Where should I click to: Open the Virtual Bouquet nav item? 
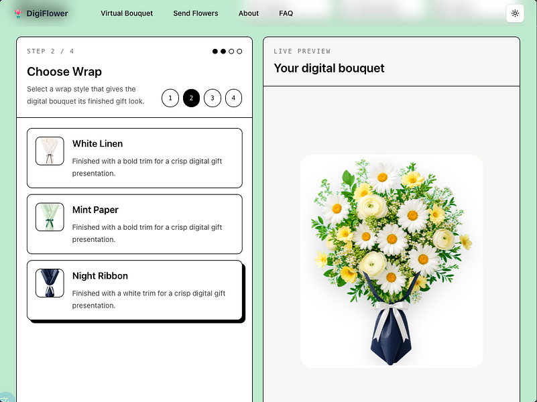[127, 13]
